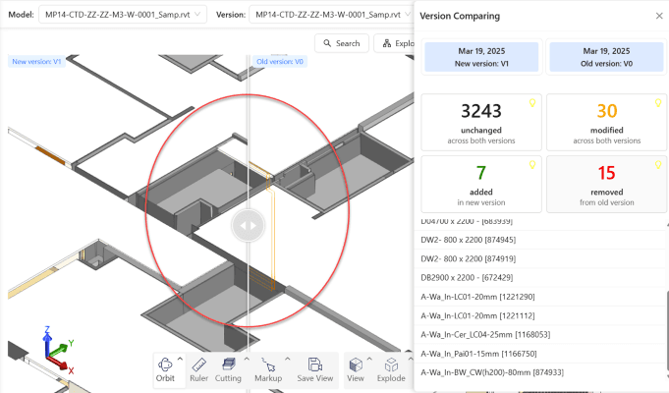Select the Old version V0 date tab
The height and width of the screenshot is (393, 669).
click(605, 57)
